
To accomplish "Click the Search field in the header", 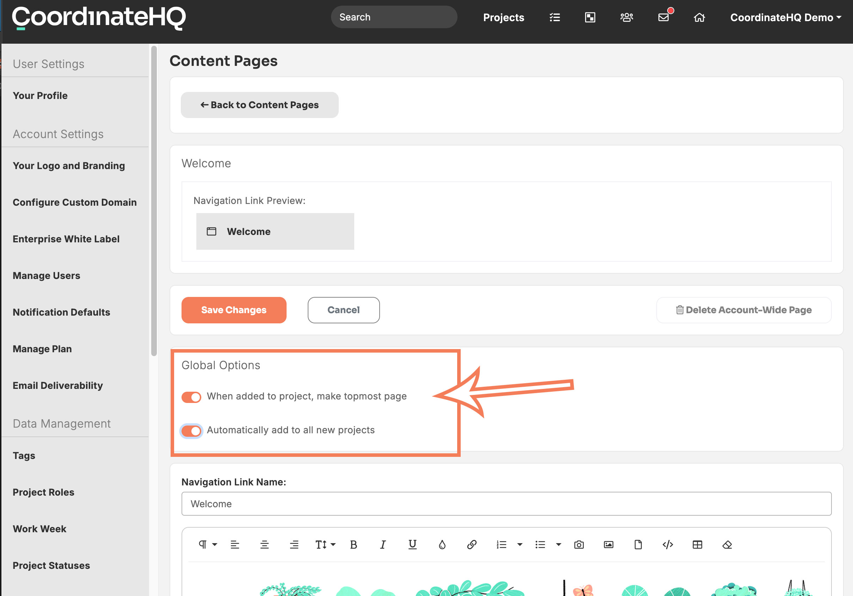I will [394, 17].
